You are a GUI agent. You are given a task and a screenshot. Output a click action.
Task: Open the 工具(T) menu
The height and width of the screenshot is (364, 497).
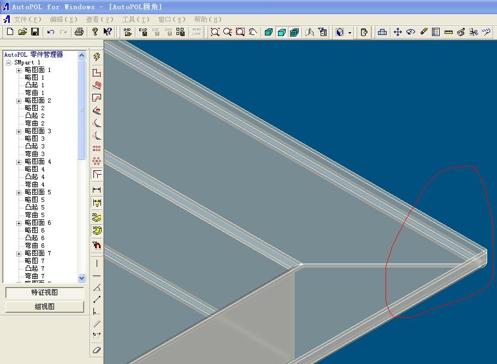(135, 20)
